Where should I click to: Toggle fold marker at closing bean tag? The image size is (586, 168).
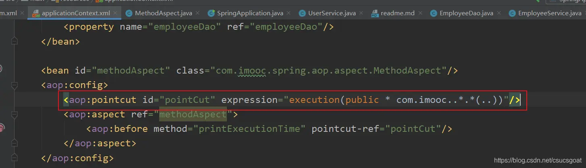click(15, 41)
